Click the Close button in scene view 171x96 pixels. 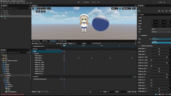43,11
